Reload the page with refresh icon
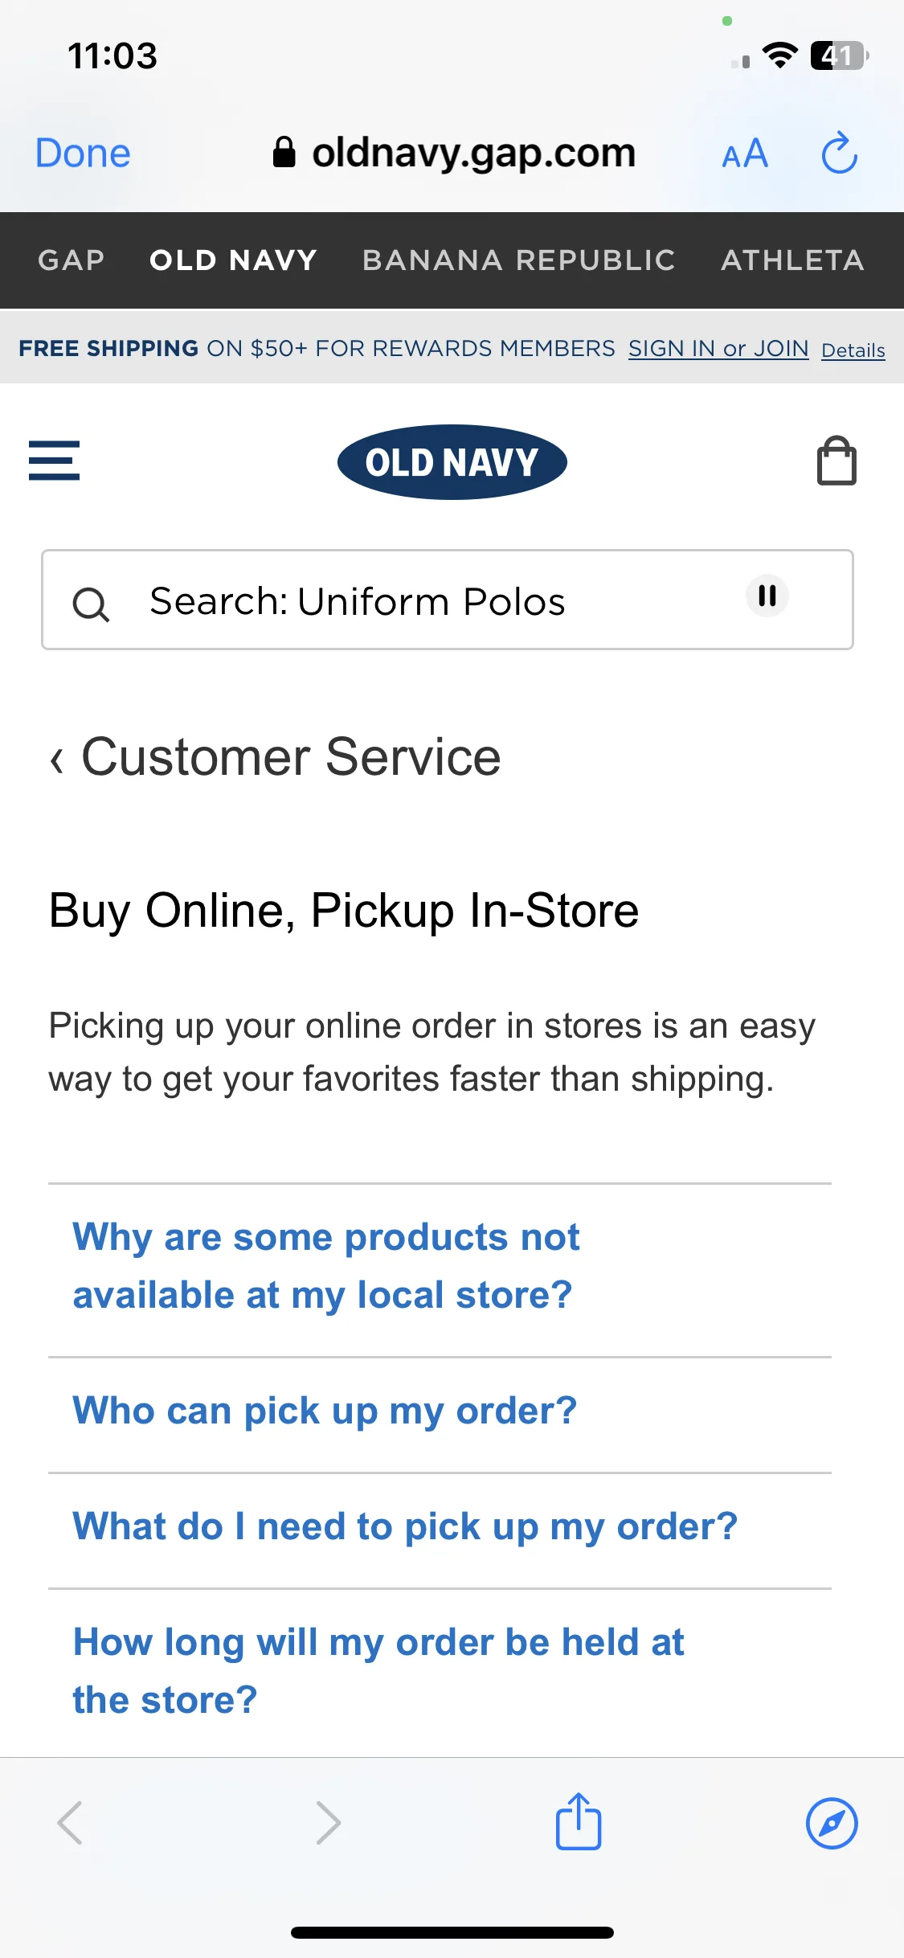 [840, 153]
